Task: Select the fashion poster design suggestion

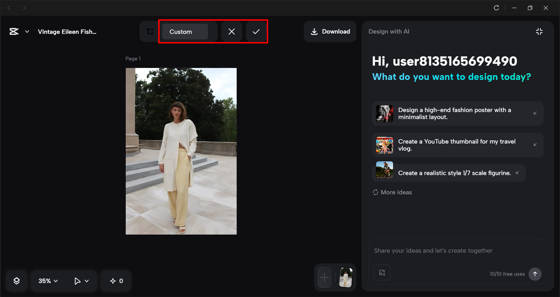Action: (457, 113)
